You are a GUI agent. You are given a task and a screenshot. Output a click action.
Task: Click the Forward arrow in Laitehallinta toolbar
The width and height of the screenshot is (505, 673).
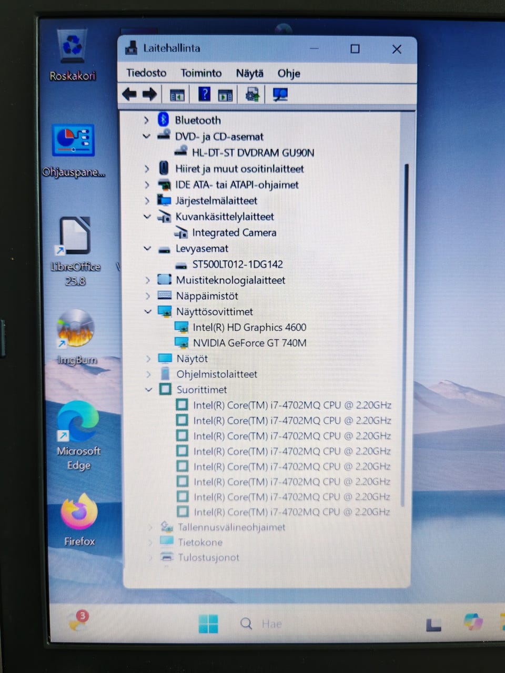coord(150,95)
